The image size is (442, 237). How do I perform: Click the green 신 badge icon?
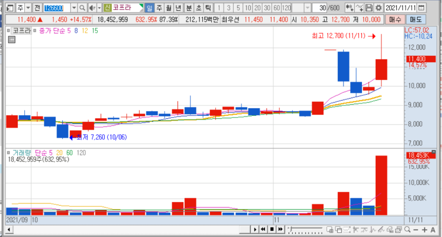(107, 8)
